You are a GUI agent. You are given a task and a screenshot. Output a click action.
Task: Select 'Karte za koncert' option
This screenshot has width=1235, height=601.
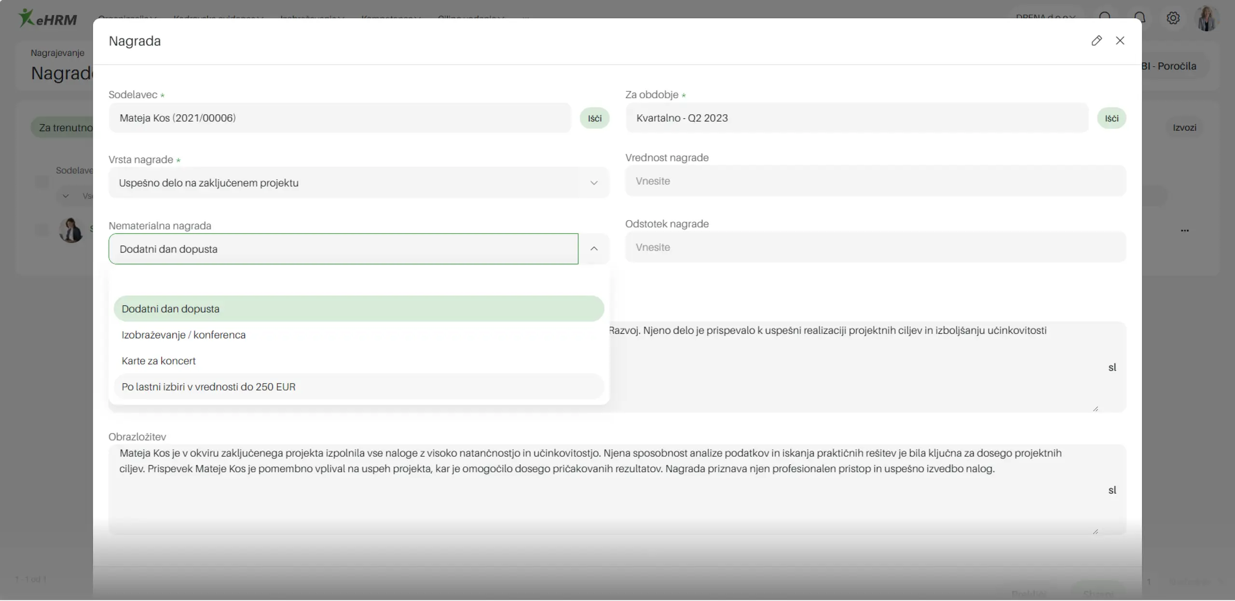(x=159, y=361)
